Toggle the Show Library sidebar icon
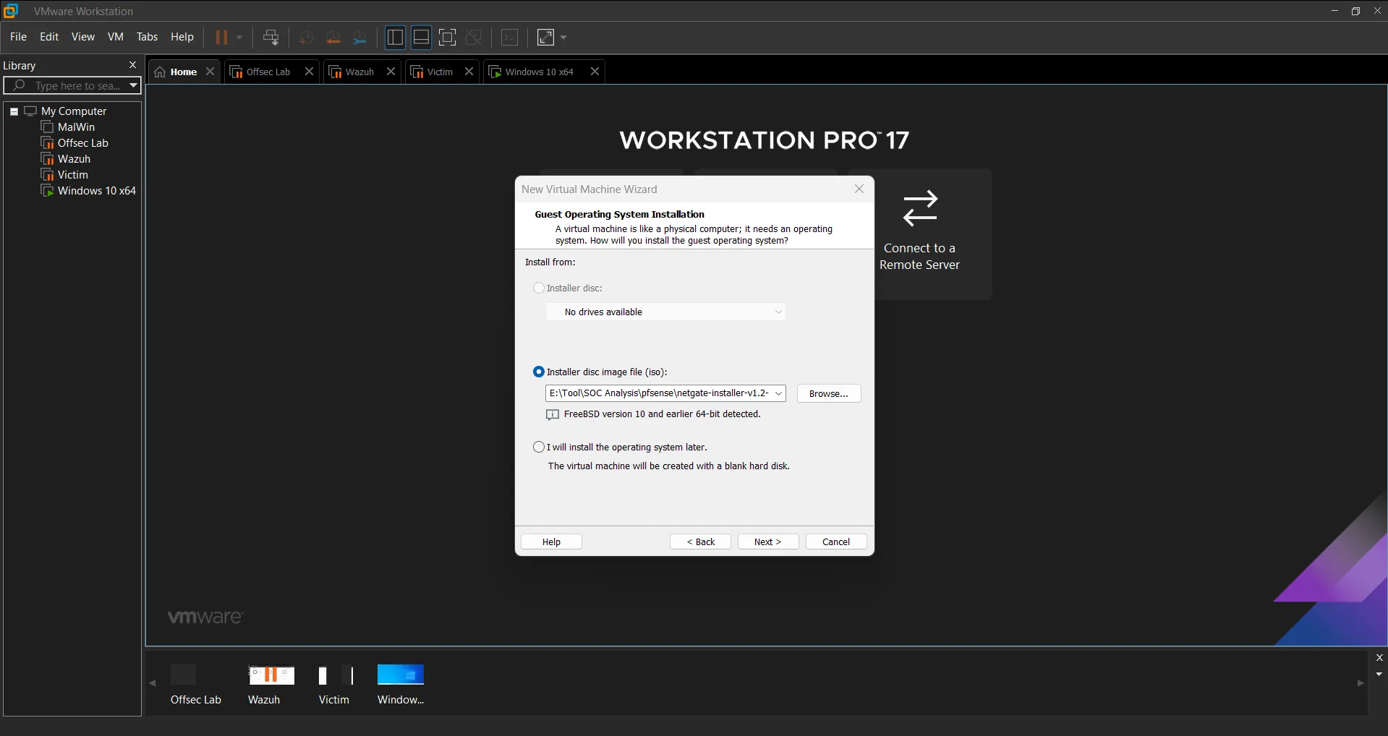The width and height of the screenshot is (1388, 736). (395, 37)
